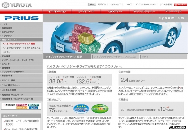This screenshot has height=130, width=188.
Task: Collapse the 機能・メカニズム sidebar section
Action: coord(21,40)
